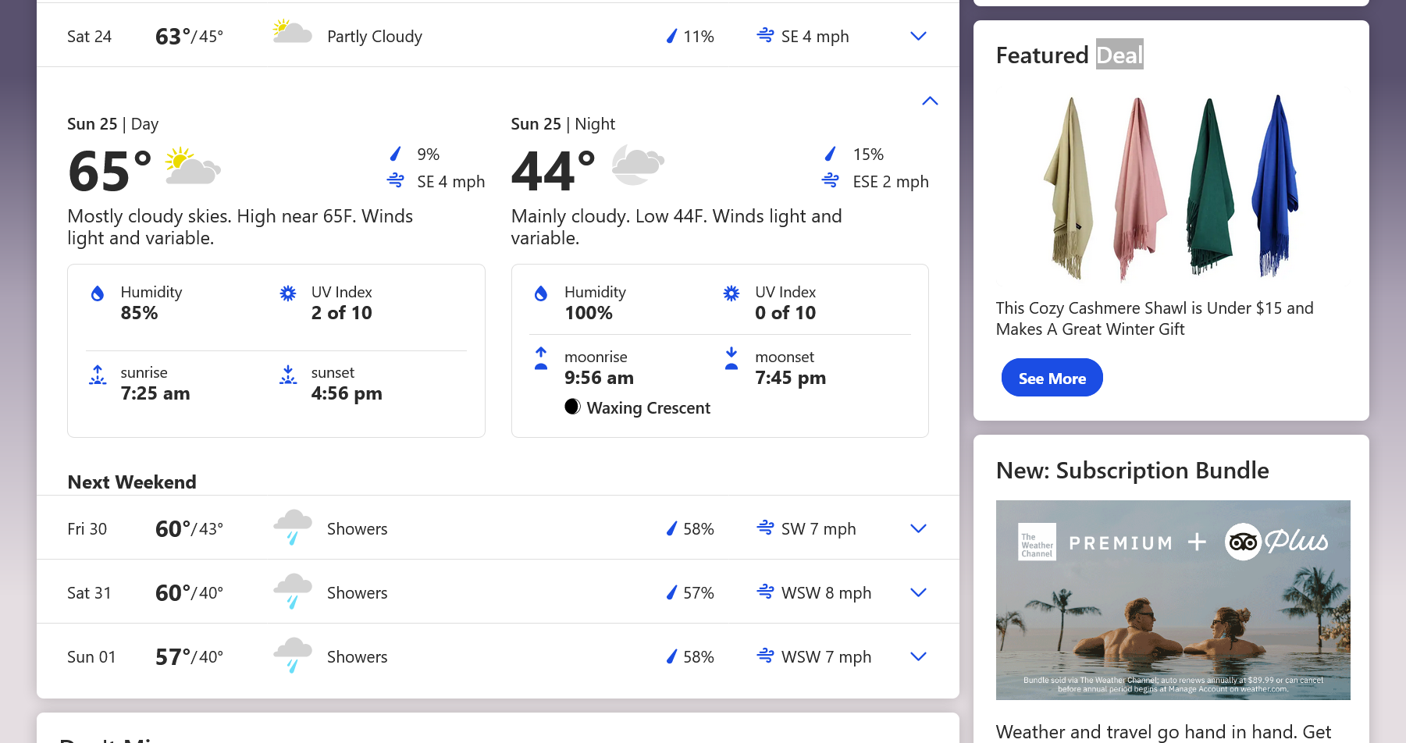Screen dimensions: 1406x743
Task: Click the moonrise icon beside 9:56 am
Action: coord(541,358)
